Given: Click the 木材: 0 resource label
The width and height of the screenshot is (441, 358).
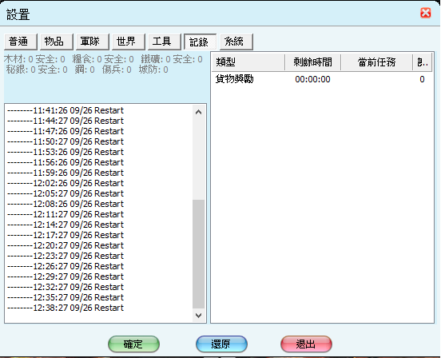Looking at the screenshot, I should point(18,59).
